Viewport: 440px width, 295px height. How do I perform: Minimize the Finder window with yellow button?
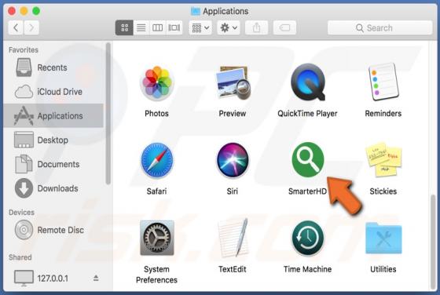click(24, 11)
